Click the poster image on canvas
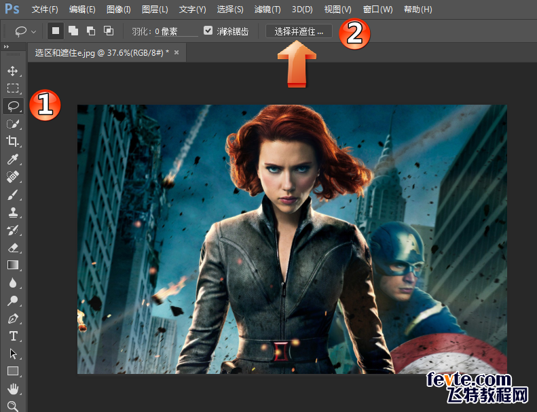This screenshot has width=537, height=412. (x=292, y=239)
